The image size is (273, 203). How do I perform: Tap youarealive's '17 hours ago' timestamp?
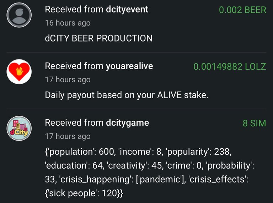(x=68, y=79)
